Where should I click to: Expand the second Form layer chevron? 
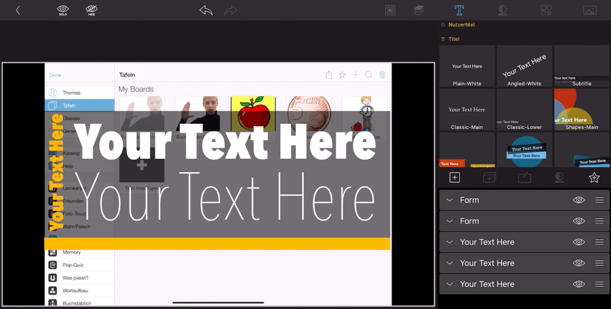[x=450, y=221]
